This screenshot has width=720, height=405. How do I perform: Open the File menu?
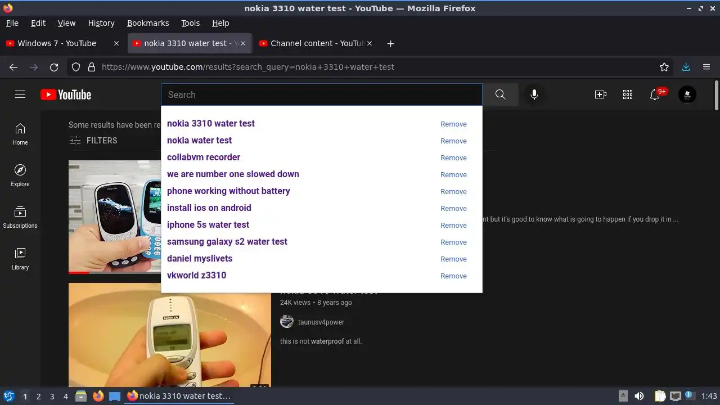(12, 23)
